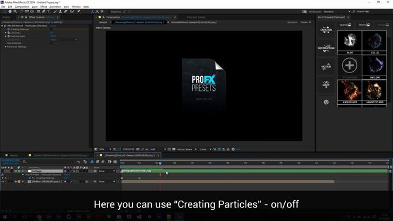Toggle the Only Particles checkbox
Image resolution: width=393 pixels, height=221 pixels.
pyautogui.click(x=51, y=43)
